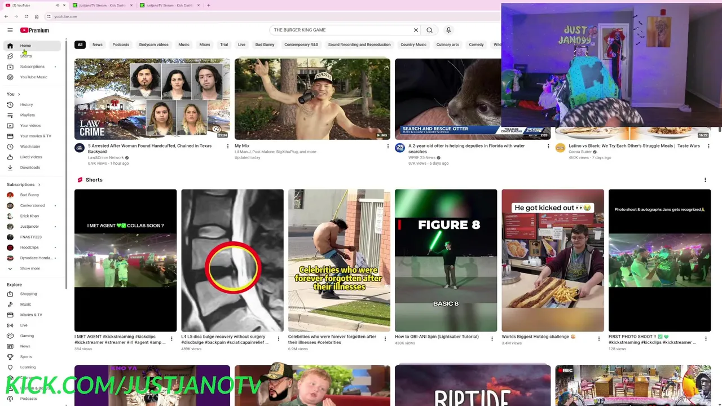Open title '5 Arrested After Woman Found Handcuffed'

tap(149, 148)
